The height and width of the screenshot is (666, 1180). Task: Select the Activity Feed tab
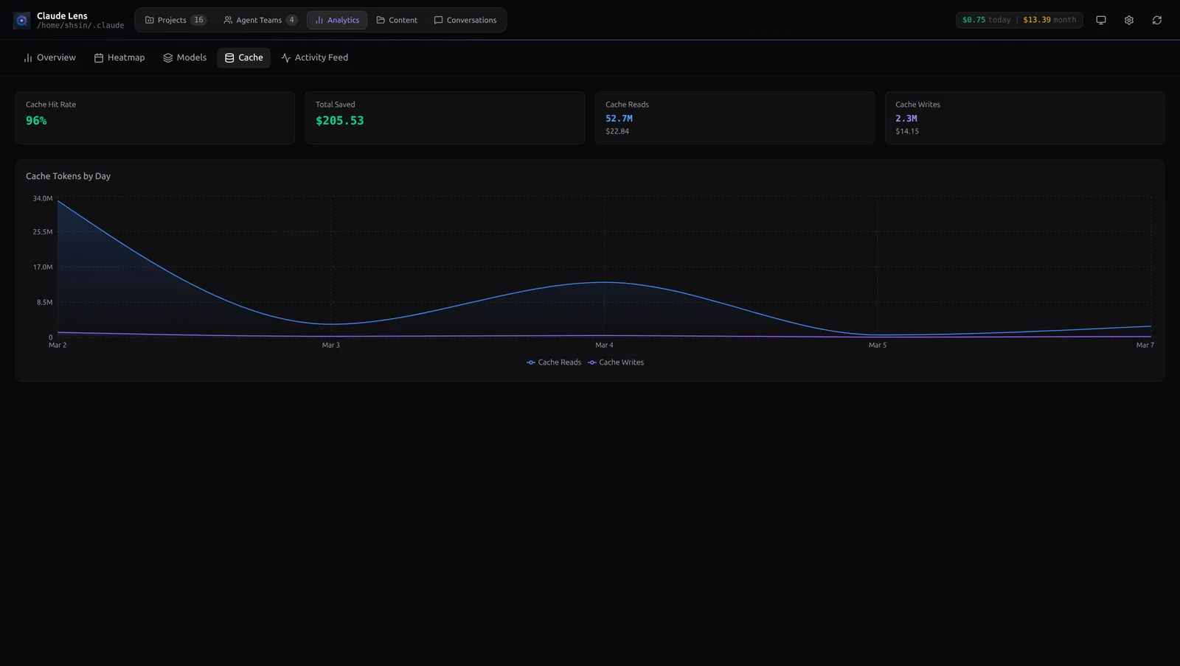click(315, 57)
